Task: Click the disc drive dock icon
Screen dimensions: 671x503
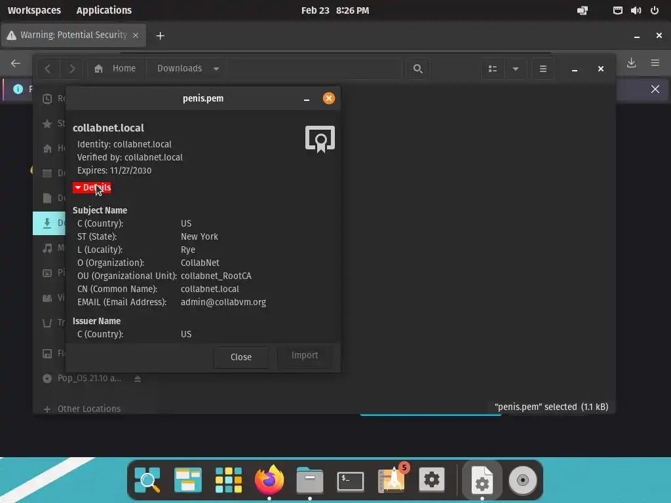Action: coord(522,480)
